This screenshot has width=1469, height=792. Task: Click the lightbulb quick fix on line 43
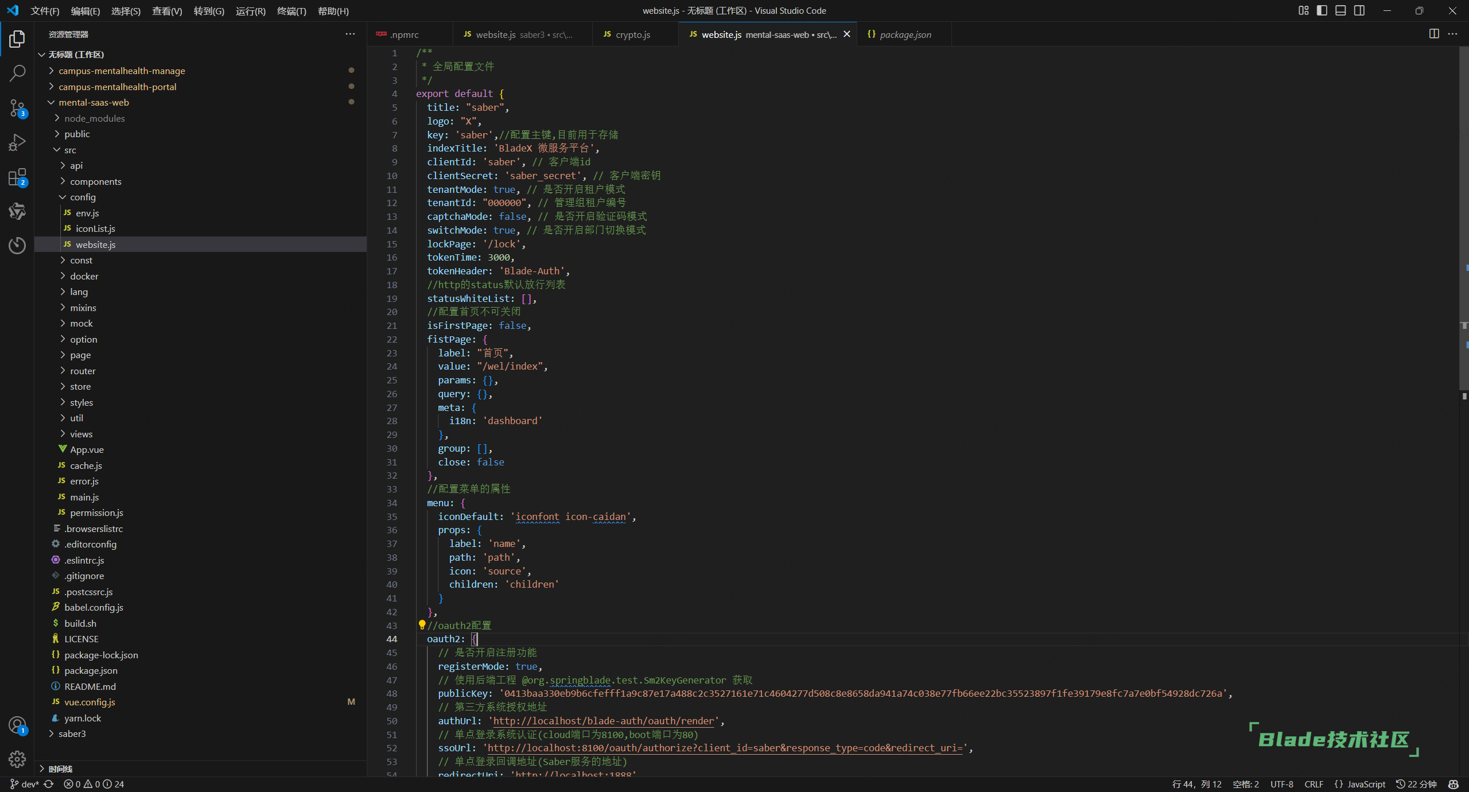click(x=422, y=625)
